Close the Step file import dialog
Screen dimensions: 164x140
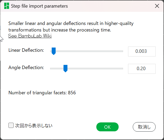click(157, 6)
